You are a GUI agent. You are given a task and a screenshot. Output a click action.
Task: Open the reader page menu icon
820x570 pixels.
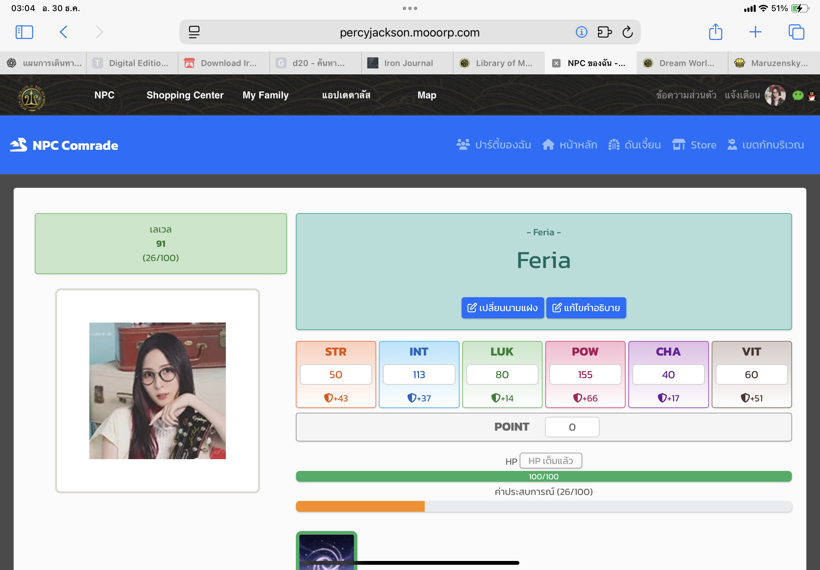tap(194, 32)
